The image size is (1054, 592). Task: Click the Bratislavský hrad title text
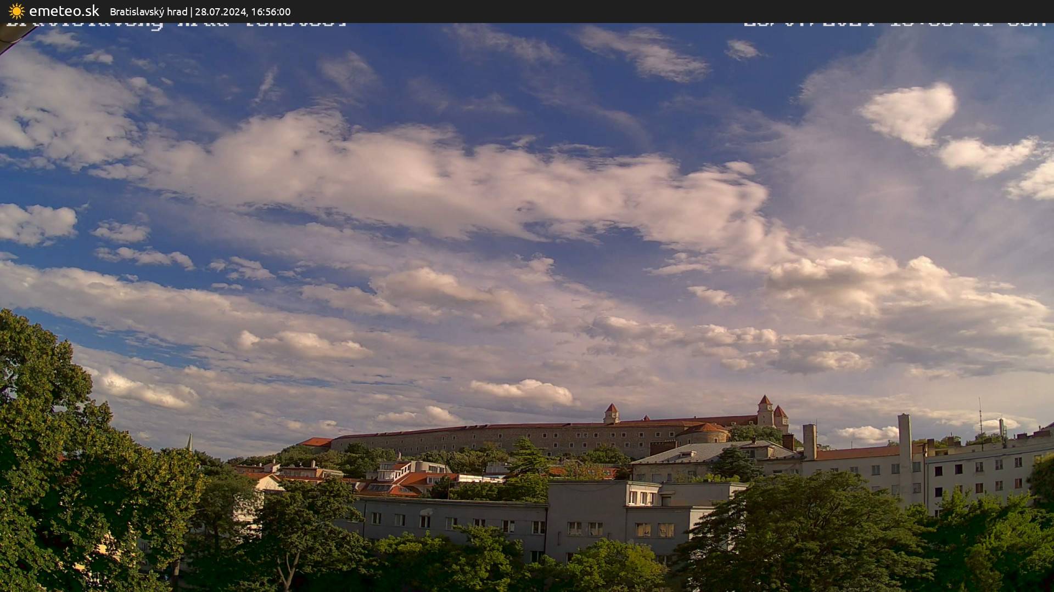[x=148, y=12]
